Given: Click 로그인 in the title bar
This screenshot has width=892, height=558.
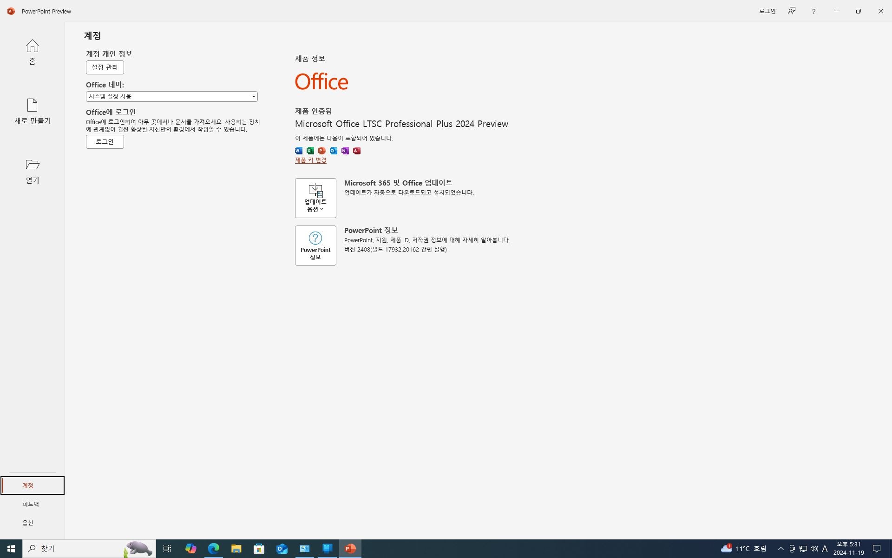Looking at the screenshot, I should tap(767, 11).
